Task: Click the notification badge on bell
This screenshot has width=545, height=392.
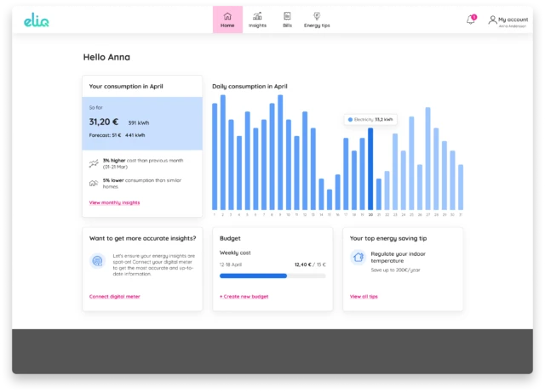Action: pyautogui.click(x=473, y=17)
